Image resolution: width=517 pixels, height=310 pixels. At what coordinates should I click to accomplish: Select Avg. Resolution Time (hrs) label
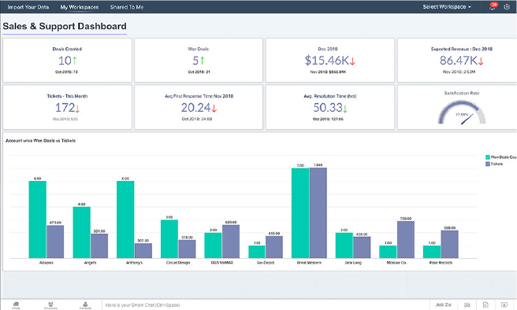329,96
